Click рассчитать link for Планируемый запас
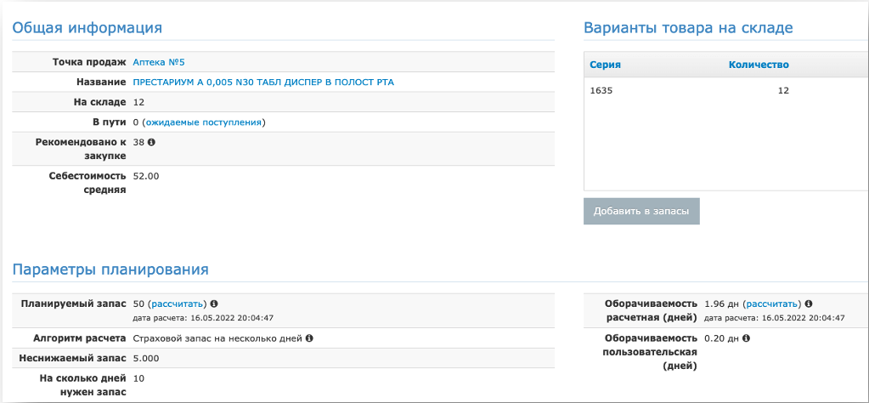869x403 pixels. (178, 304)
